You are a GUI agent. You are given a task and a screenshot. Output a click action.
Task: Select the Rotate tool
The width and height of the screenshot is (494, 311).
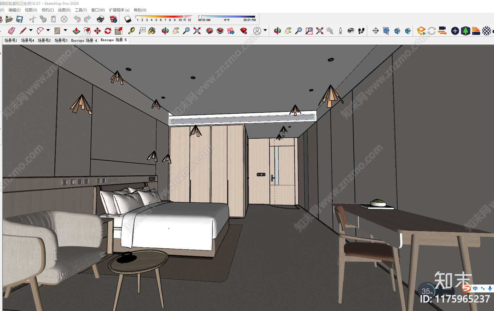[108, 31]
